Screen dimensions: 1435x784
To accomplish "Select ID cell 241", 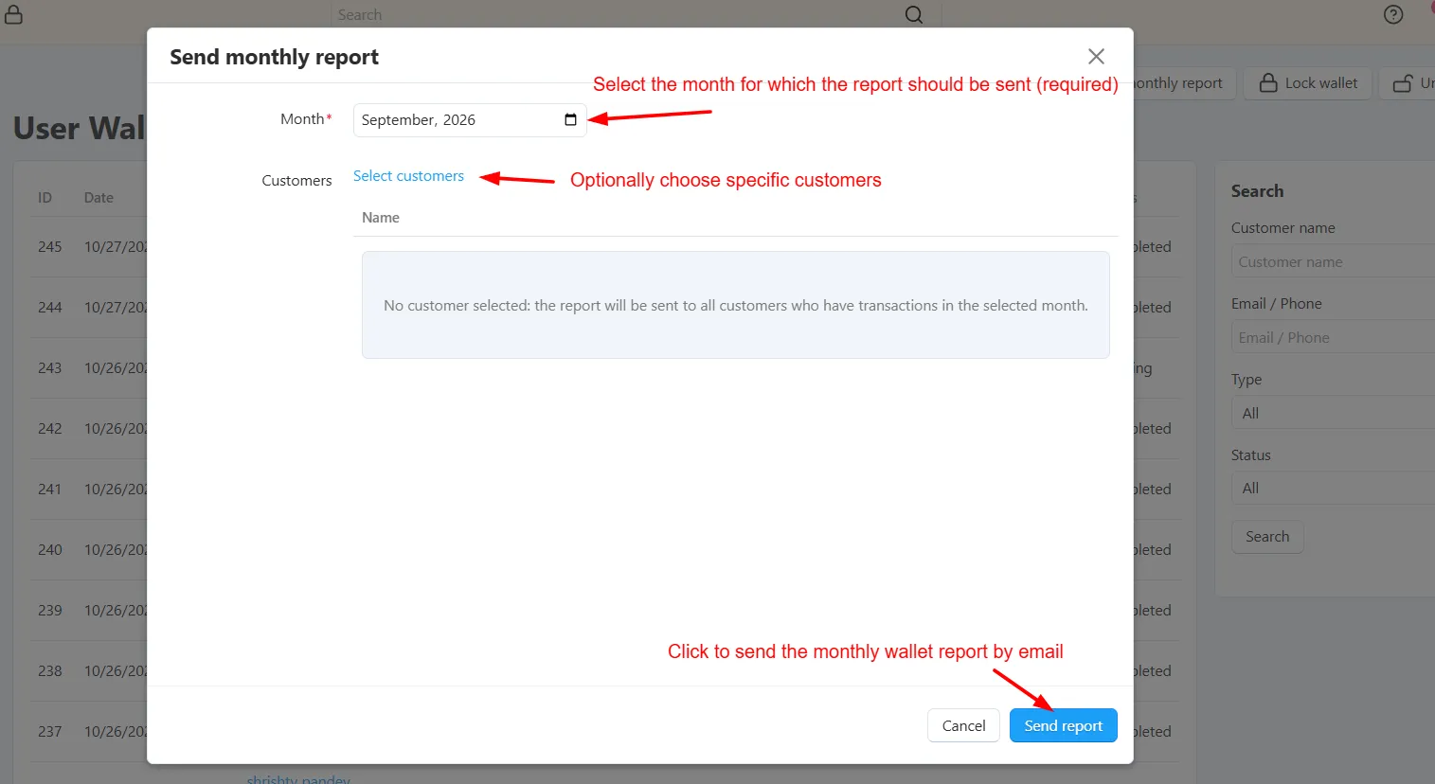I will coord(50,490).
